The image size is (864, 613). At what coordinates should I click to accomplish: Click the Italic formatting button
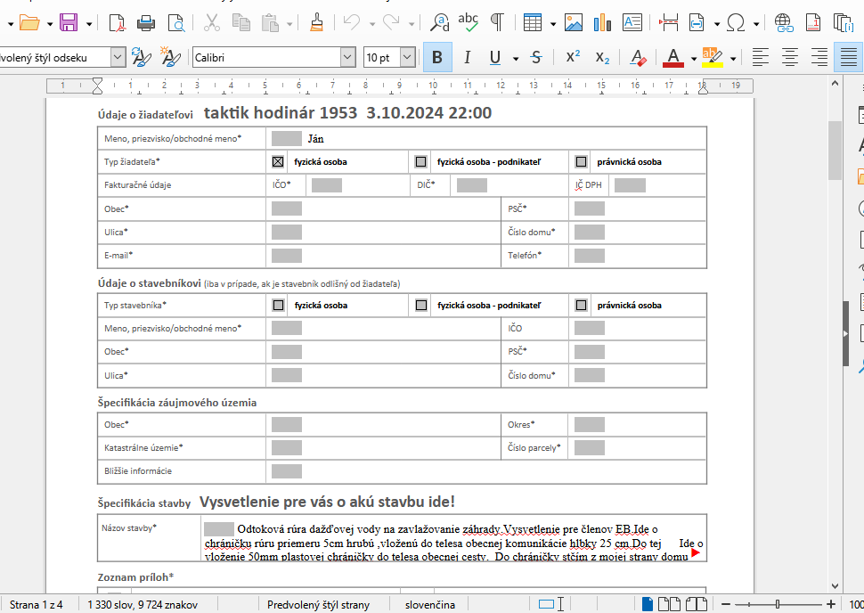tap(466, 57)
